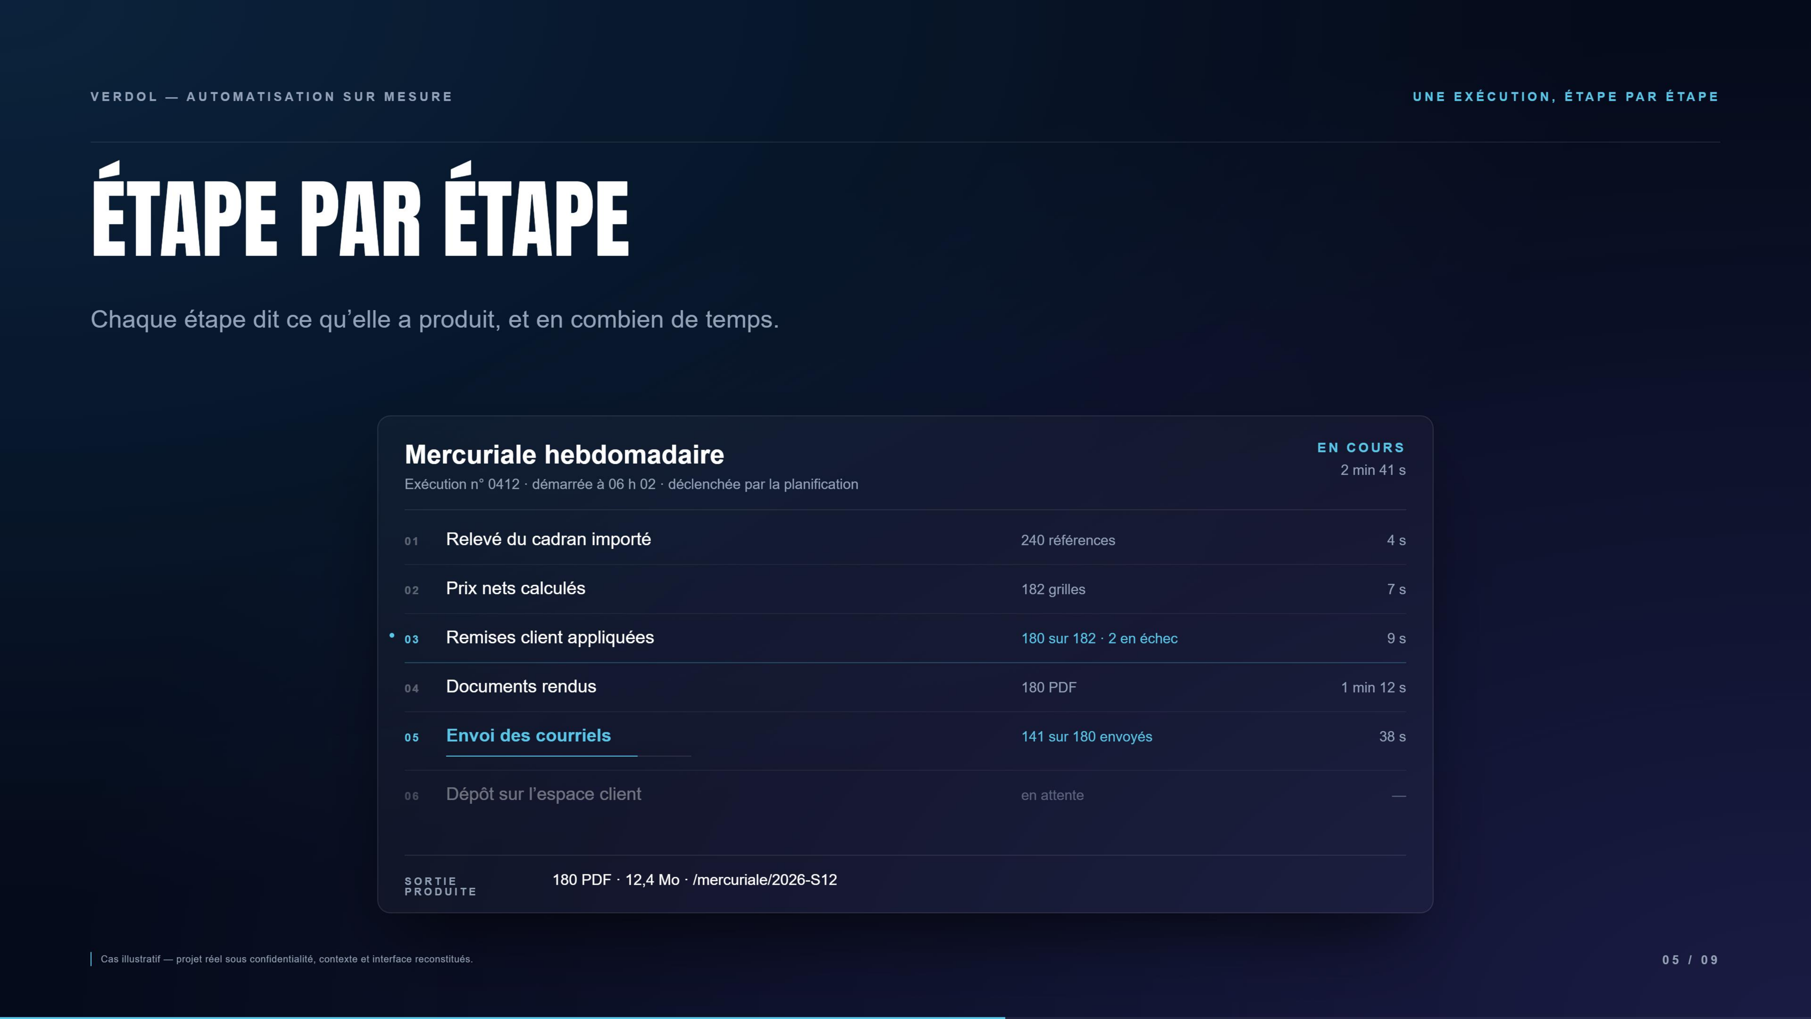This screenshot has height=1019, width=1811.
Task: Select pending step 'Dépôt sur l’espace client'
Action: 543,795
